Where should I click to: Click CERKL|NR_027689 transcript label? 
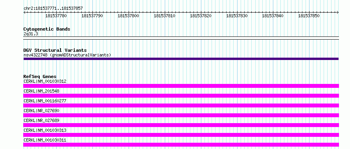41,120
